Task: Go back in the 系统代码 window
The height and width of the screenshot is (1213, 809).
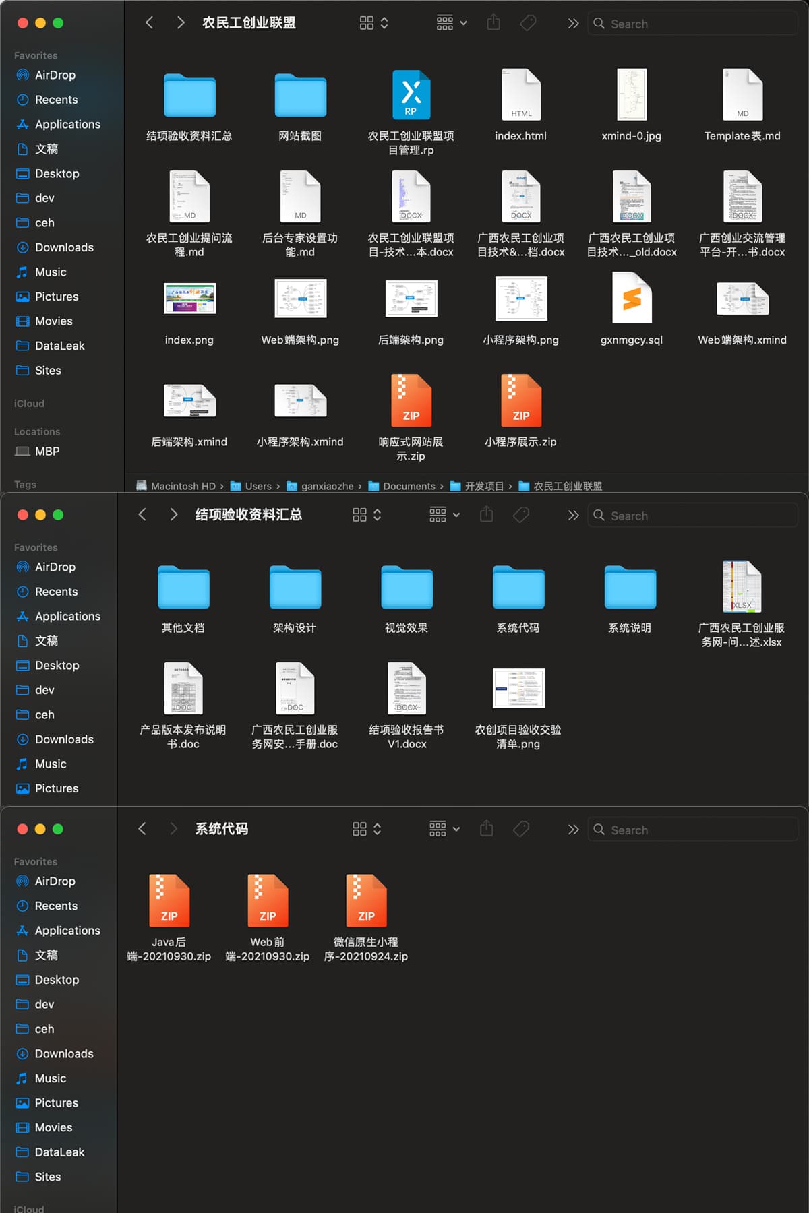Action: [x=142, y=829]
